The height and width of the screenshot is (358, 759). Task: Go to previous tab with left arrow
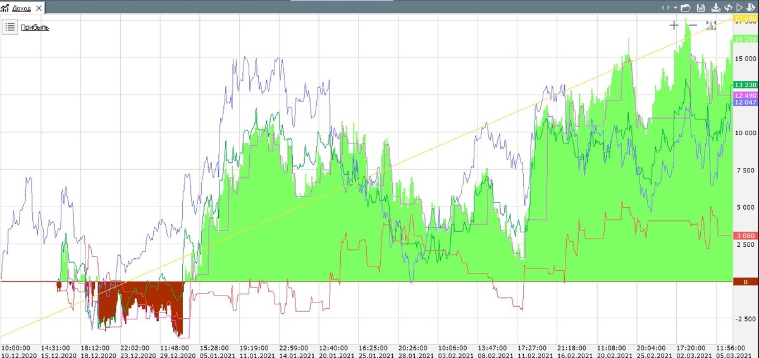[663, 8]
